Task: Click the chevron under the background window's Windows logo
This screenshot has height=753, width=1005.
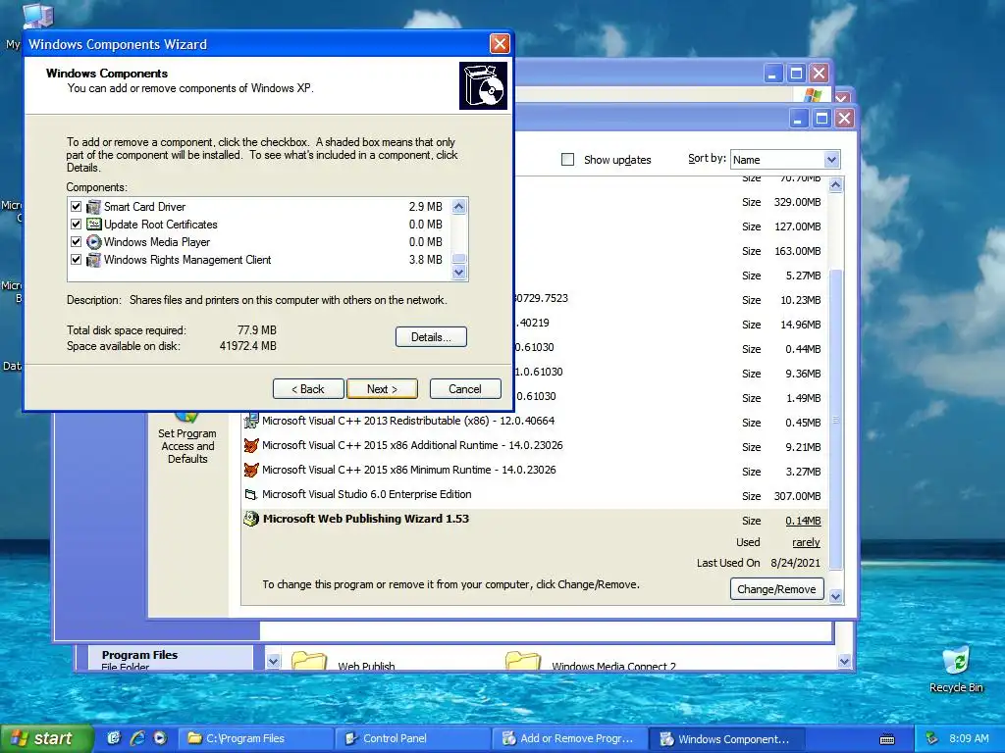Action: click(842, 99)
